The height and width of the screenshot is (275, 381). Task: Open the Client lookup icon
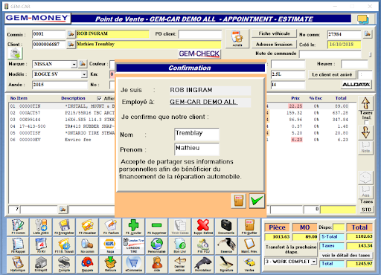click(71, 45)
